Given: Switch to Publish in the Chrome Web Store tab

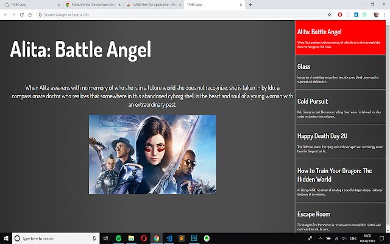Looking at the screenshot, I should [x=93, y=5].
